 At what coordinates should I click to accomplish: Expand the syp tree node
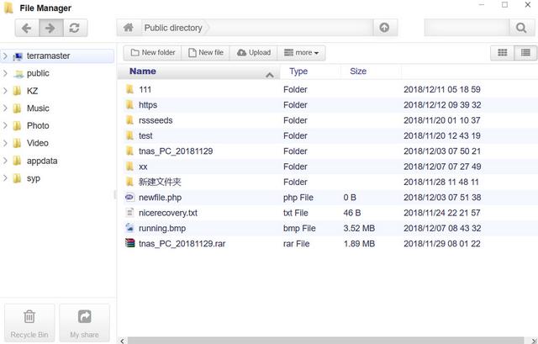click(5, 177)
